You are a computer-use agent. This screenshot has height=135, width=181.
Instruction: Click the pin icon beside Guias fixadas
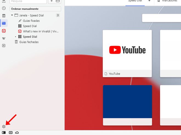(20, 21)
